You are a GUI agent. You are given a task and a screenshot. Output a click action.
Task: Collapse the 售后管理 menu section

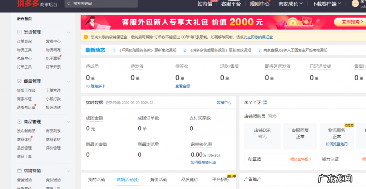68,81
